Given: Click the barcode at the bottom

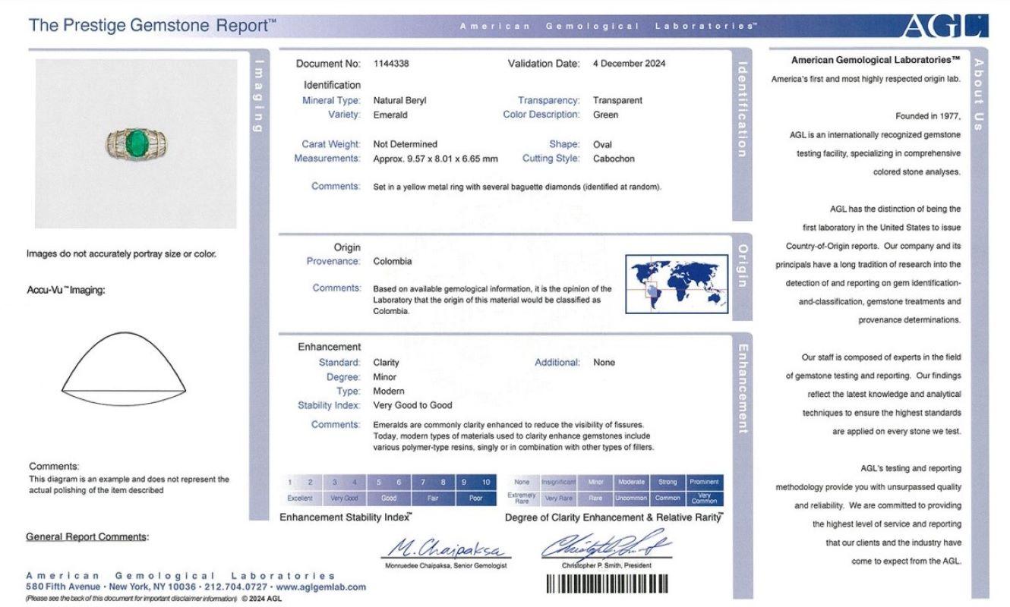Looking at the screenshot, I should coord(607,583).
